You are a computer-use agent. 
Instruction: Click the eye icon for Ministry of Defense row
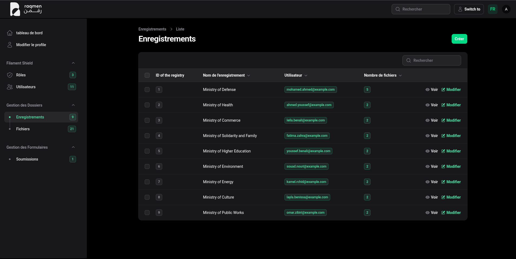pyautogui.click(x=427, y=90)
